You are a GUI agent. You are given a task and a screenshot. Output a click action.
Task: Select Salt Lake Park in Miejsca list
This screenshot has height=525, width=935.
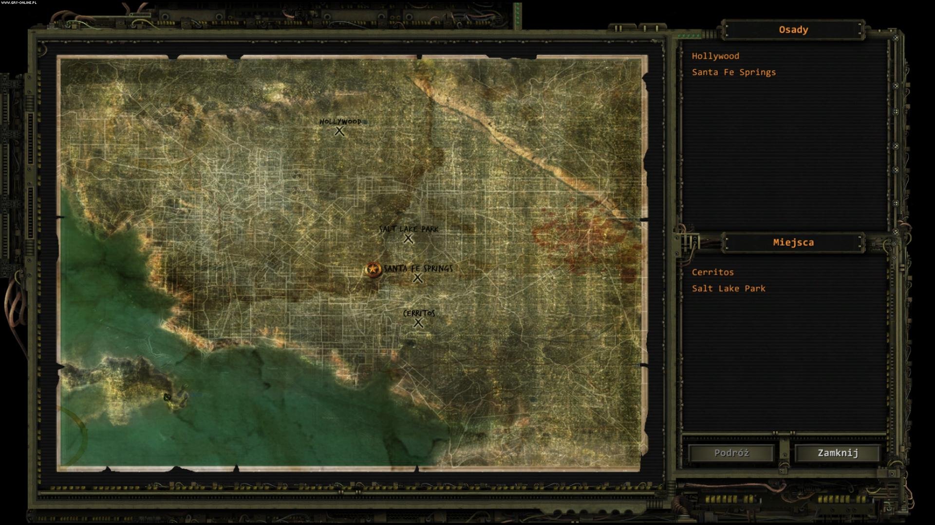729,288
